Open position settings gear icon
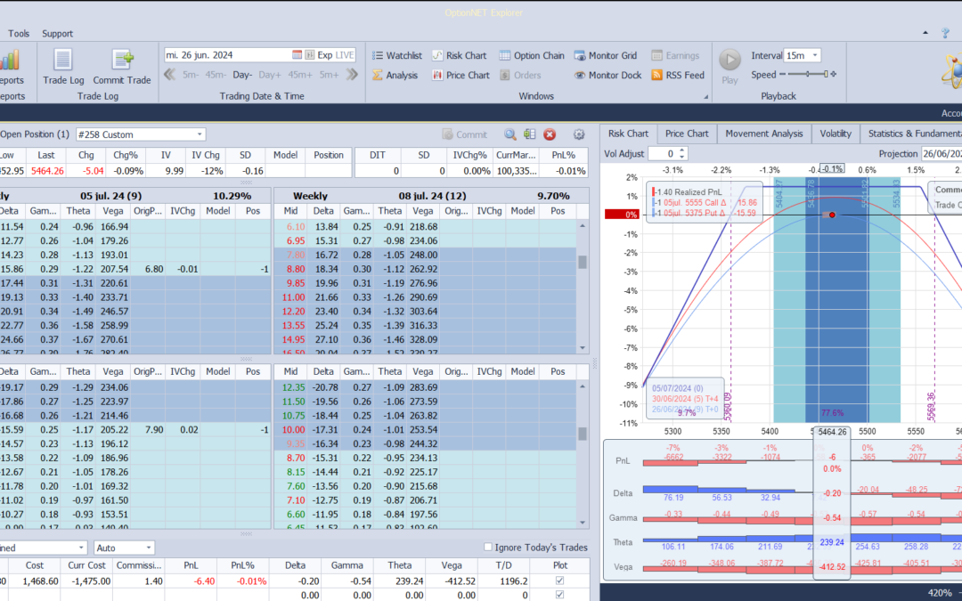Viewport: 962px width, 601px height. pos(579,134)
